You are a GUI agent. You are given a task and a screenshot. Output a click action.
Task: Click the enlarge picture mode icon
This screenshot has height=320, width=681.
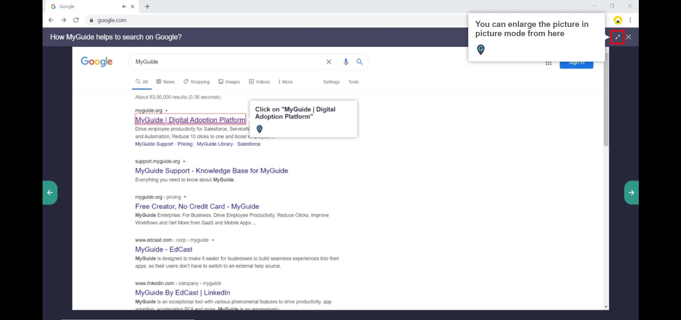click(x=618, y=37)
